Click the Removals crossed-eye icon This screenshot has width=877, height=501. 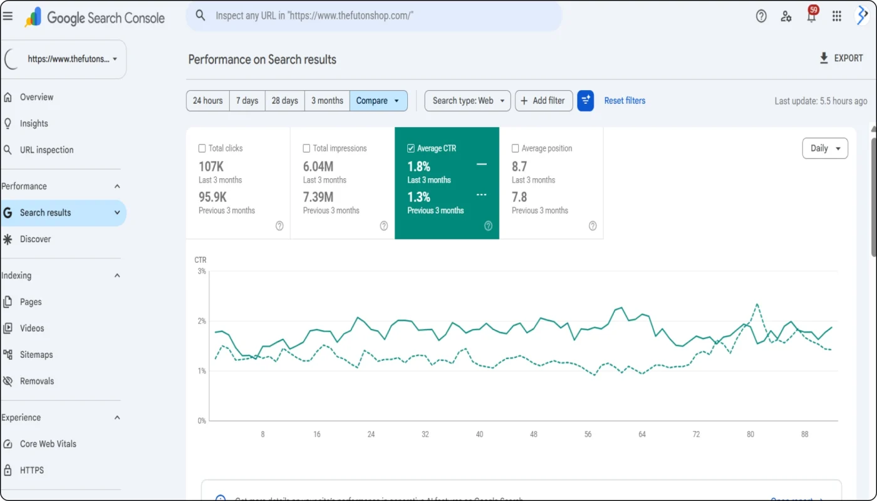click(x=8, y=381)
